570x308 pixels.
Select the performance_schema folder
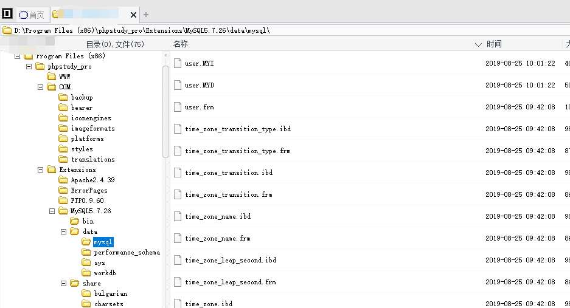127,253
